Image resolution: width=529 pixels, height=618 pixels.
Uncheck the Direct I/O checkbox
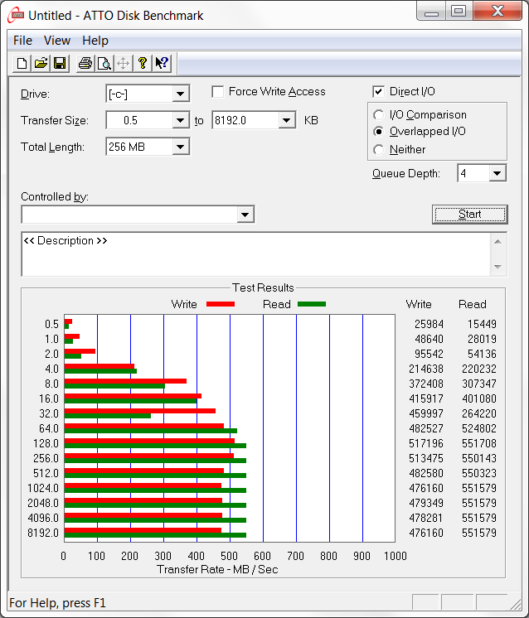click(x=379, y=92)
